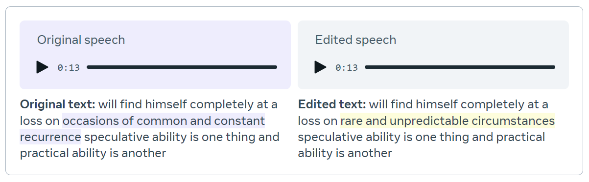Select the "Original speech" heading
The image size is (589, 182).
pos(81,40)
